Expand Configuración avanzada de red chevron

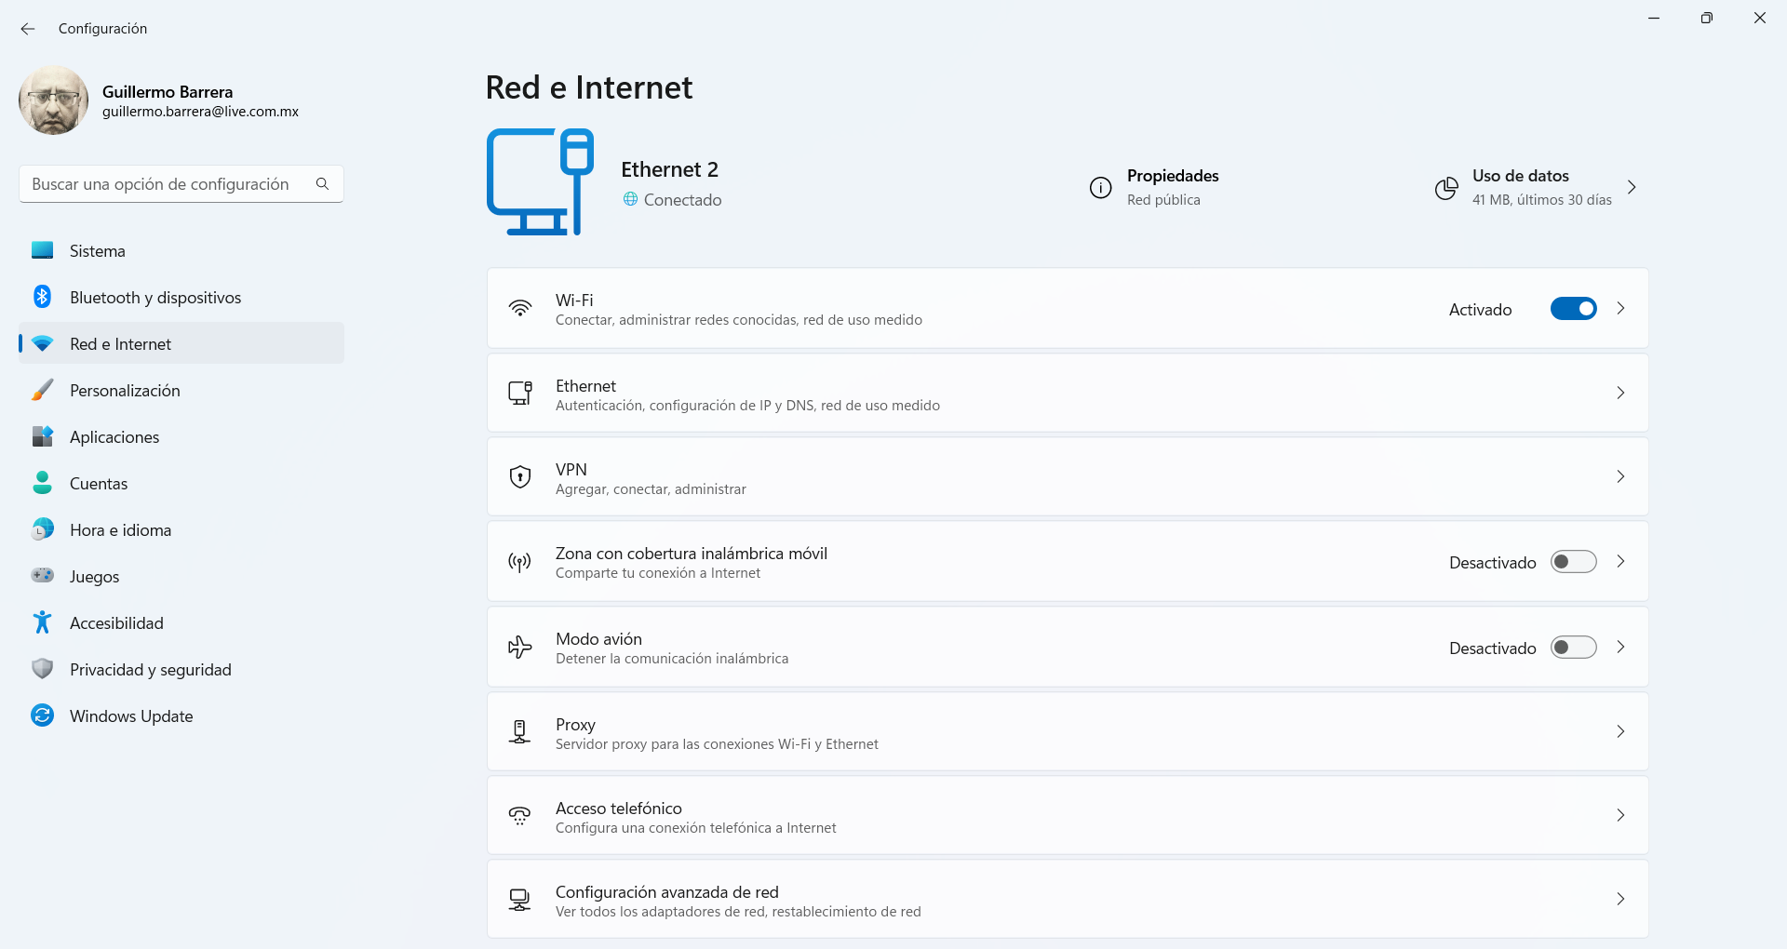click(1620, 899)
